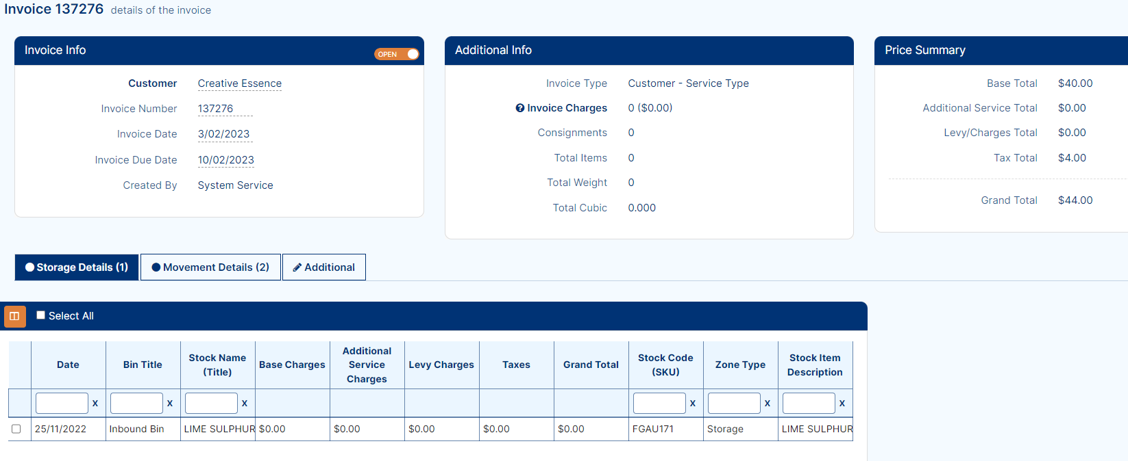The height and width of the screenshot is (461, 1128).
Task: Click the Invoice 137276 page heading
Action: click(x=54, y=9)
